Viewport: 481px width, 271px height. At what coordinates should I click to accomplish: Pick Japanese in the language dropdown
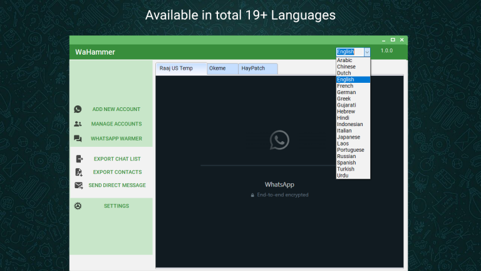348,137
